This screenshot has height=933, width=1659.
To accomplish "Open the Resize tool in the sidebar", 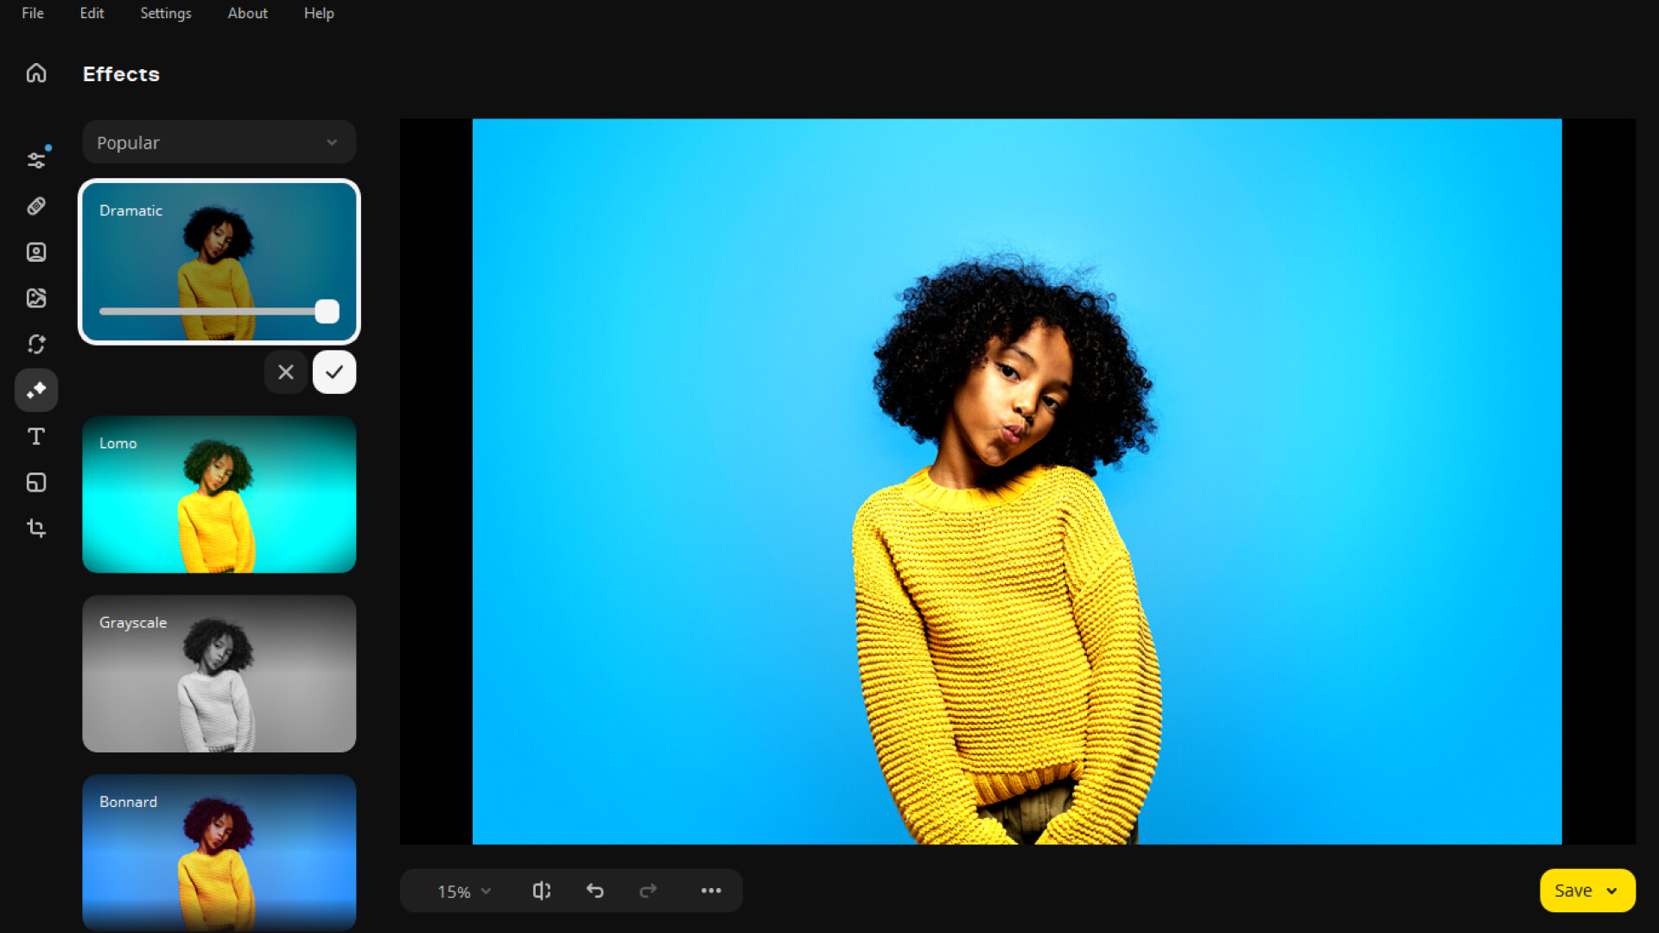I will (x=36, y=482).
